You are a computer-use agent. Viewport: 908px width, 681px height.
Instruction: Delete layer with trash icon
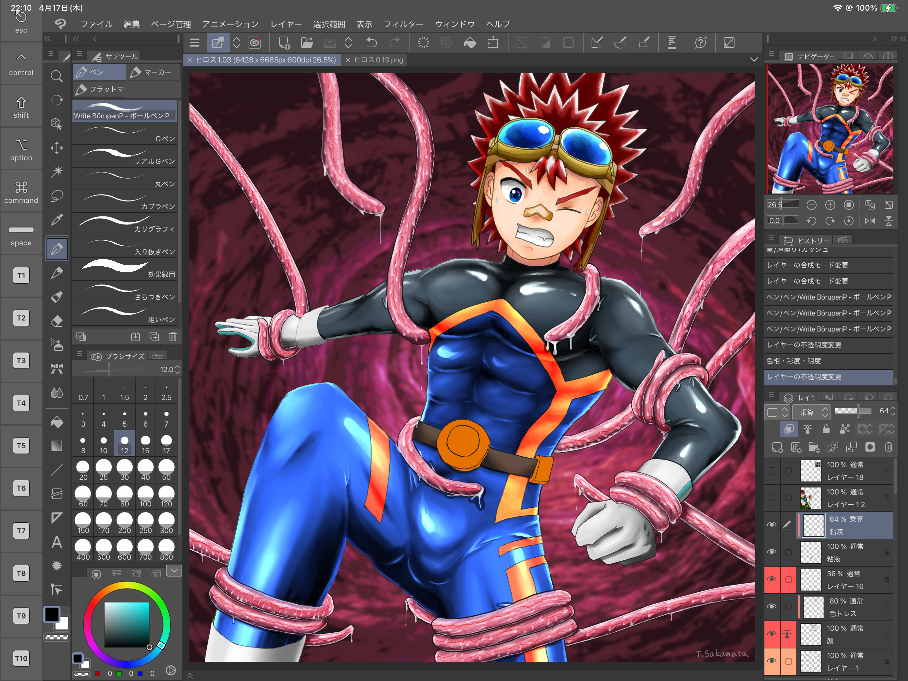pos(888,447)
